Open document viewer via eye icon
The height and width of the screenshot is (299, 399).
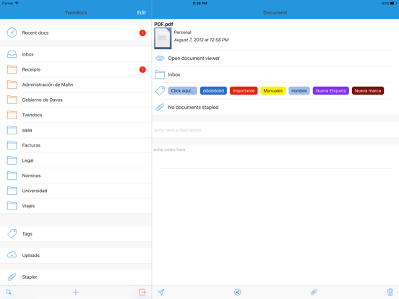pos(160,58)
